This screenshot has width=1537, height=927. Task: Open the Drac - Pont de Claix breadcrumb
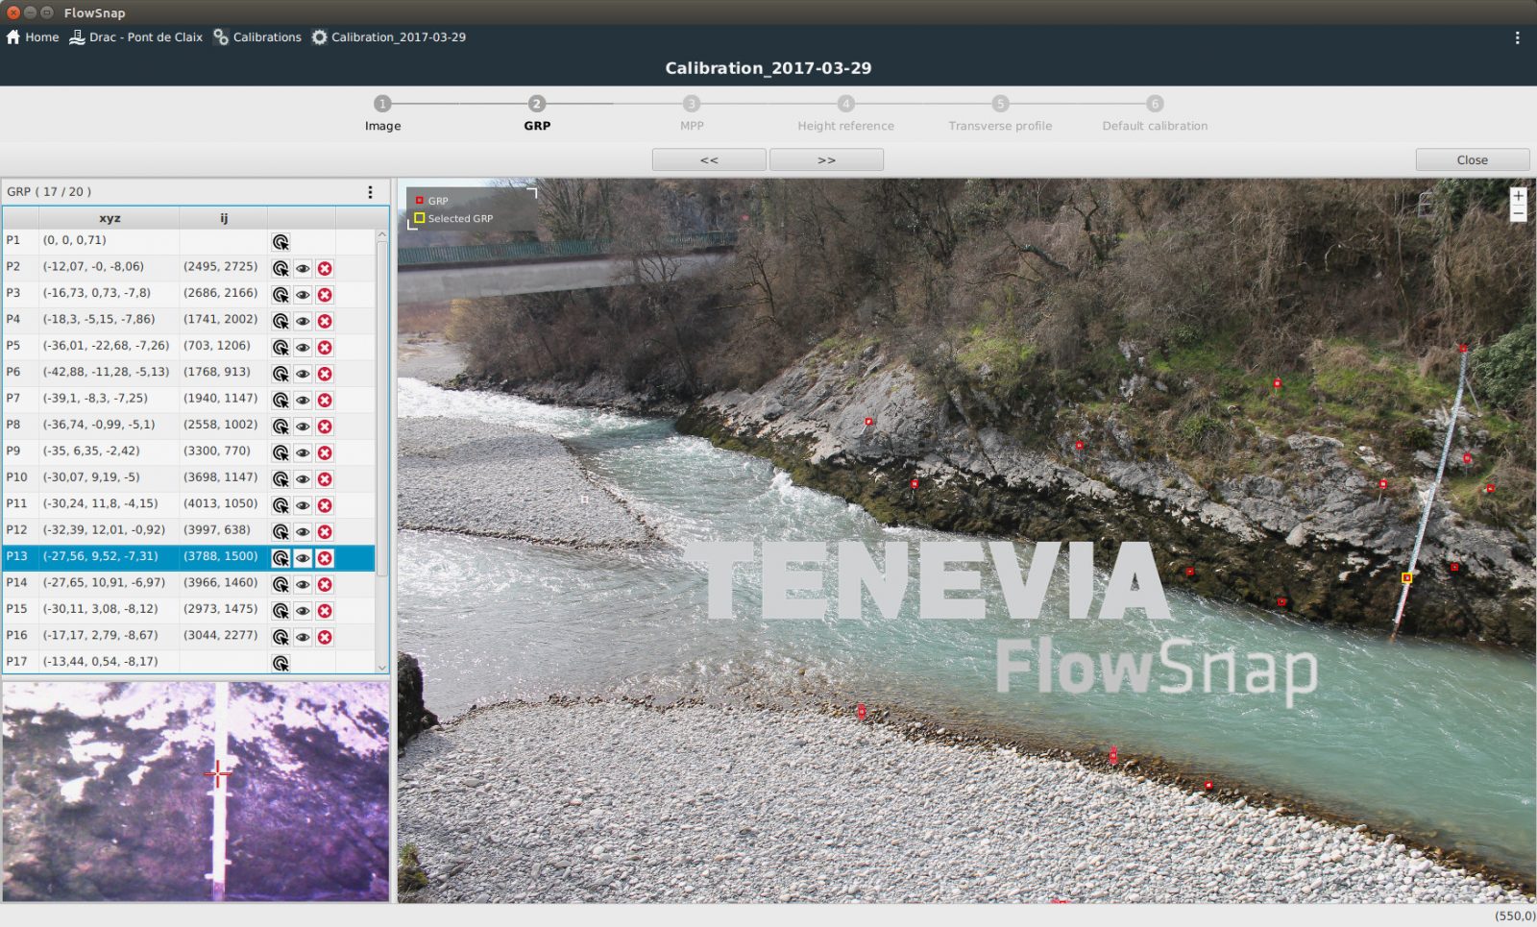pyautogui.click(x=146, y=37)
